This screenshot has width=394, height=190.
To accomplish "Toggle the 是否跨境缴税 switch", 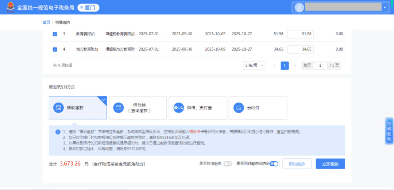I will [228, 164].
